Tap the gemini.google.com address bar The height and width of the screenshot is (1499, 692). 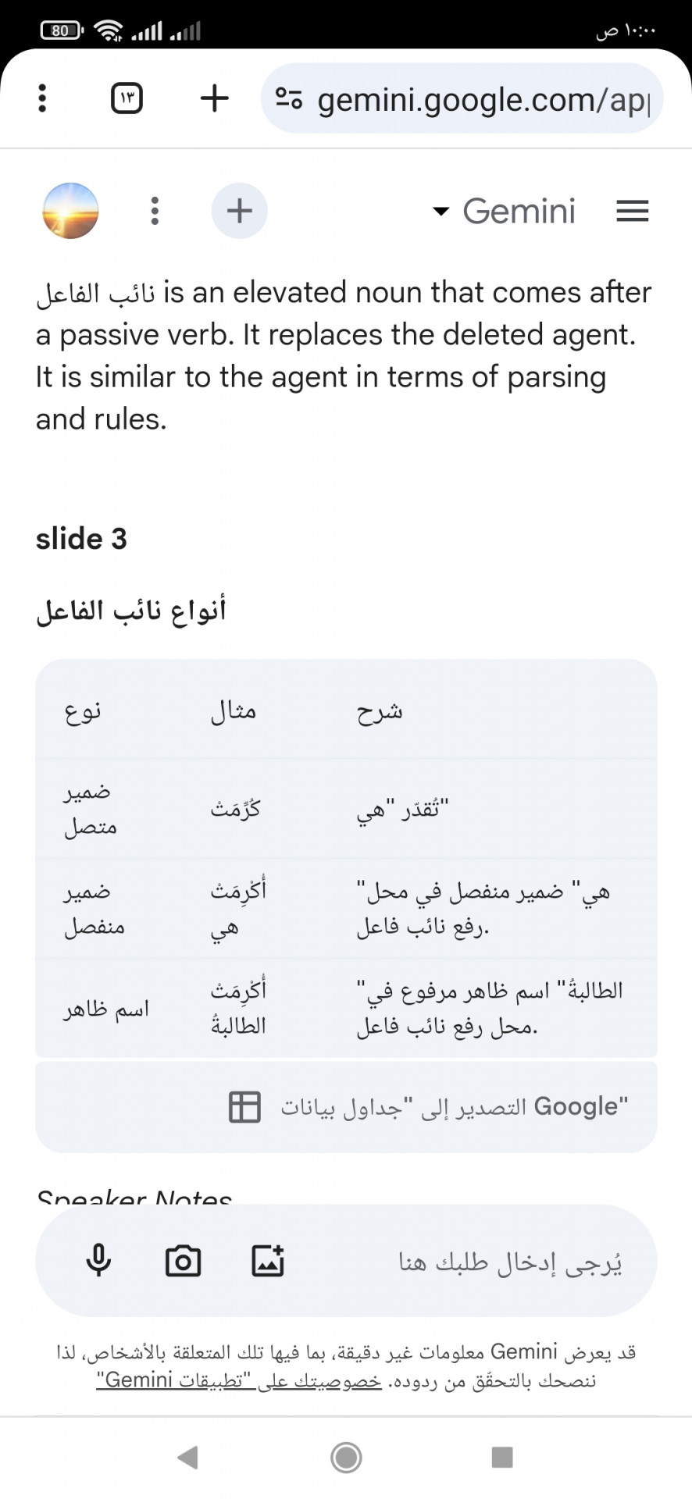[462, 98]
